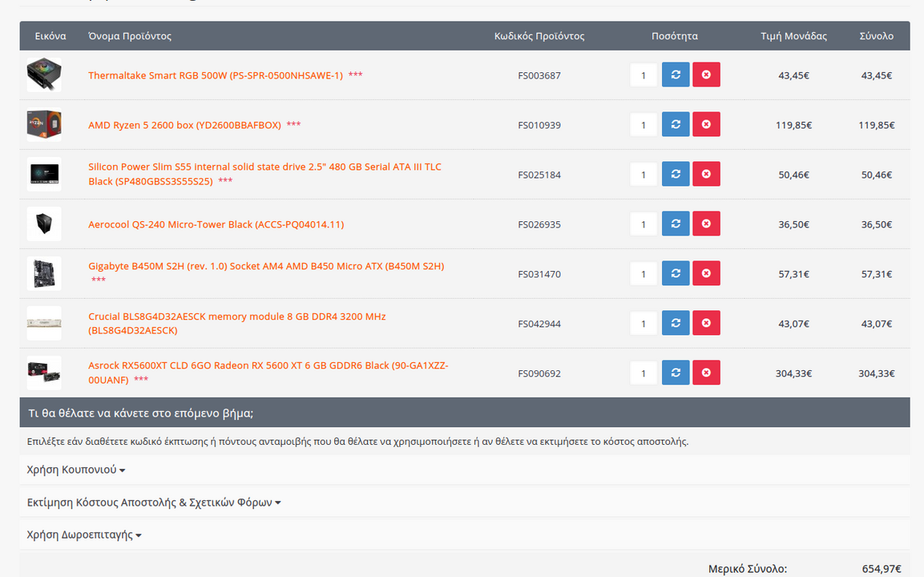Image resolution: width=924 pixels, height=577 pixels.
Task: Delete AMD Ryzen 5 2600 from cart
Action: coord(706,124)
